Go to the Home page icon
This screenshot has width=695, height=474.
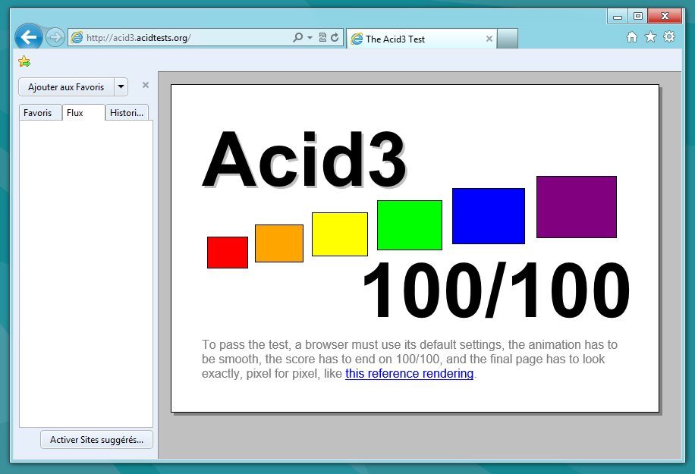[x=631, y=37]
